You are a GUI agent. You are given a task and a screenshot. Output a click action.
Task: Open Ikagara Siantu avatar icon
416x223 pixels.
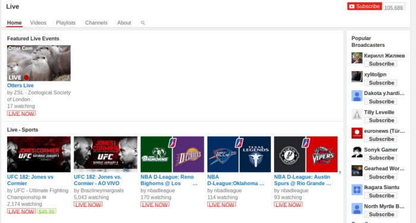(357, 190)
